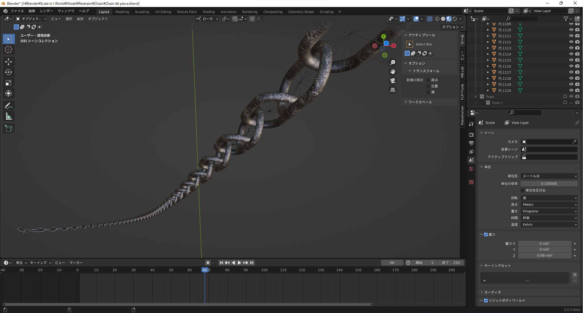Select the Scale tool
The image size is (583, 313).
tap(8, 83)
